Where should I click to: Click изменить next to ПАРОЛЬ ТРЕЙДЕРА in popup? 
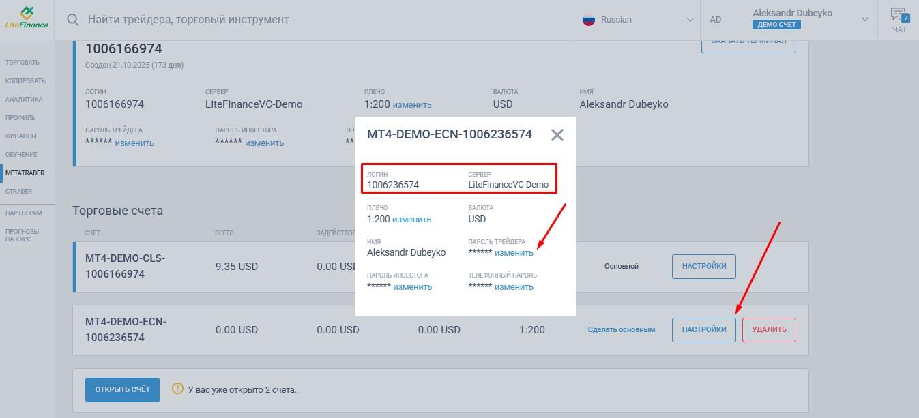tap(514, 253)
